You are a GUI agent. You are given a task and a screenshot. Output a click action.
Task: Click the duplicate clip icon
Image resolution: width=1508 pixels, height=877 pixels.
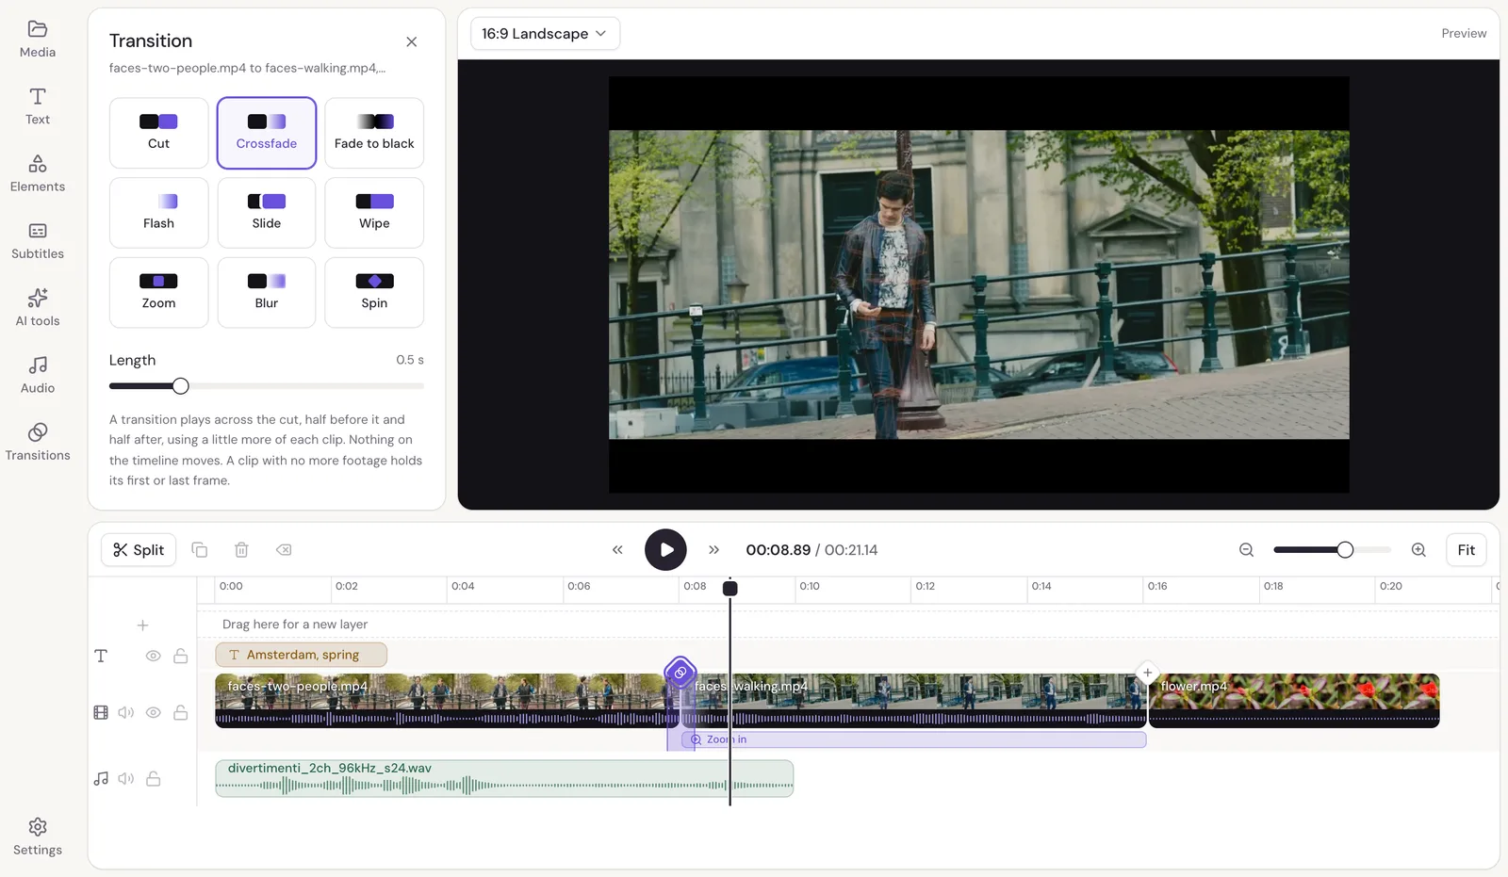click(x=200, y=550)
